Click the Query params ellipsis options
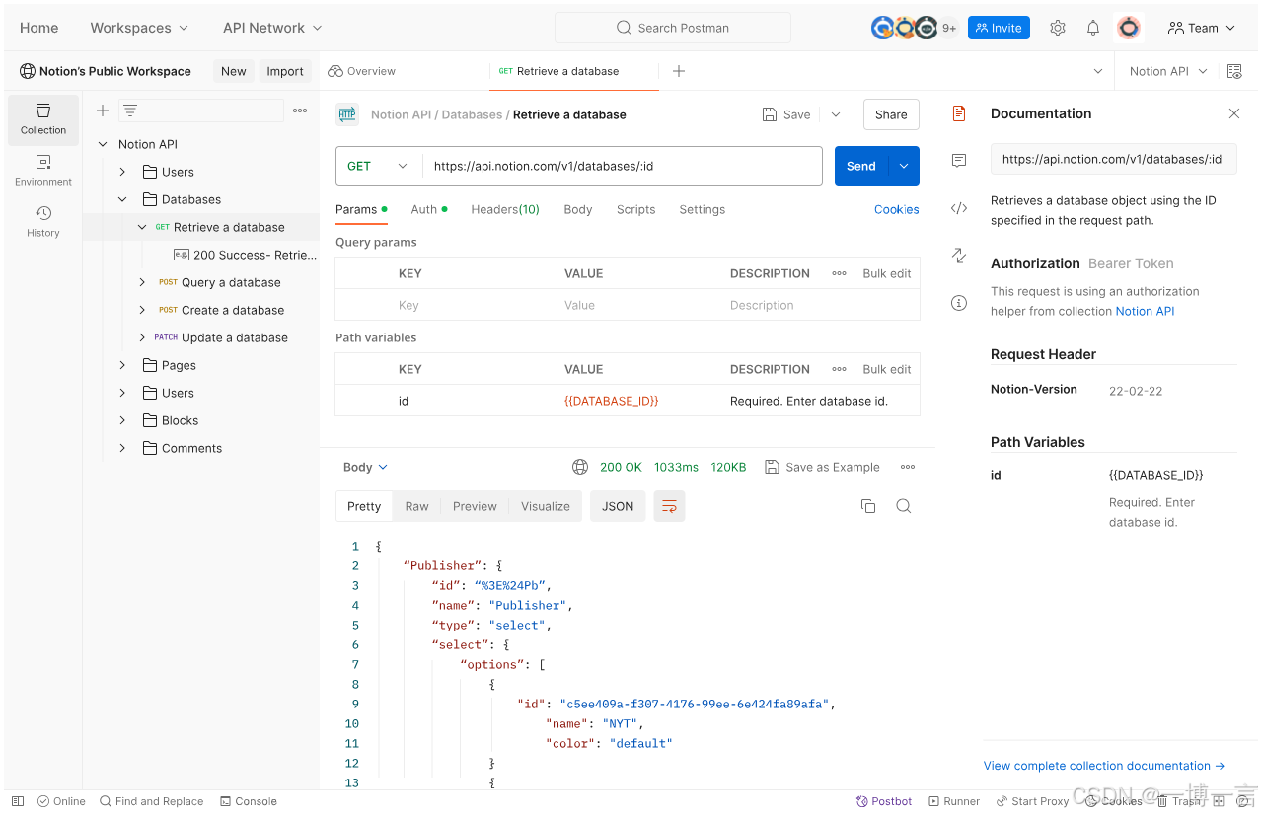Image resolution: width=1262 pixels, height=817 pixels. coord(839,273)
